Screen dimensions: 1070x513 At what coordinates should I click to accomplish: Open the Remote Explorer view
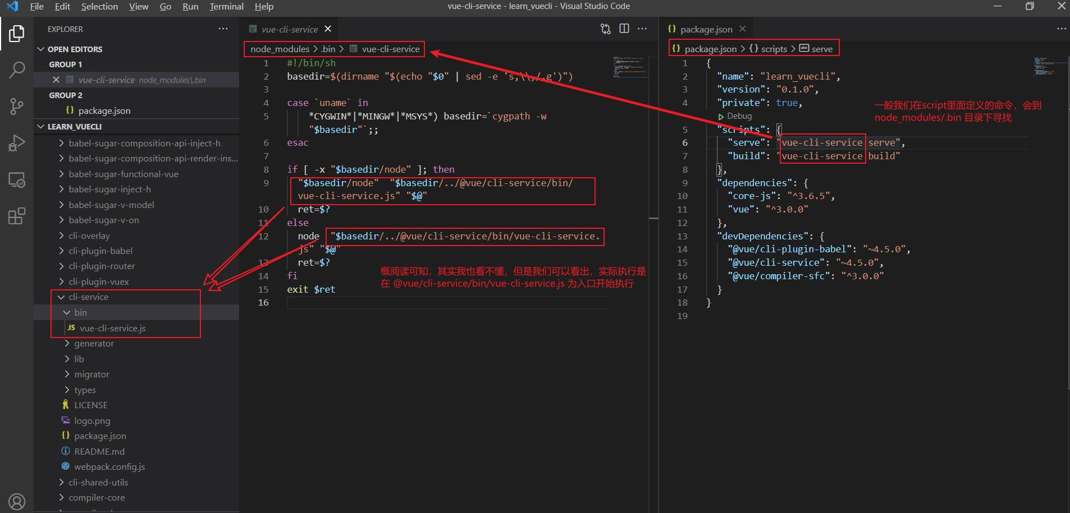pyautogui.click(x=17, y=180)
